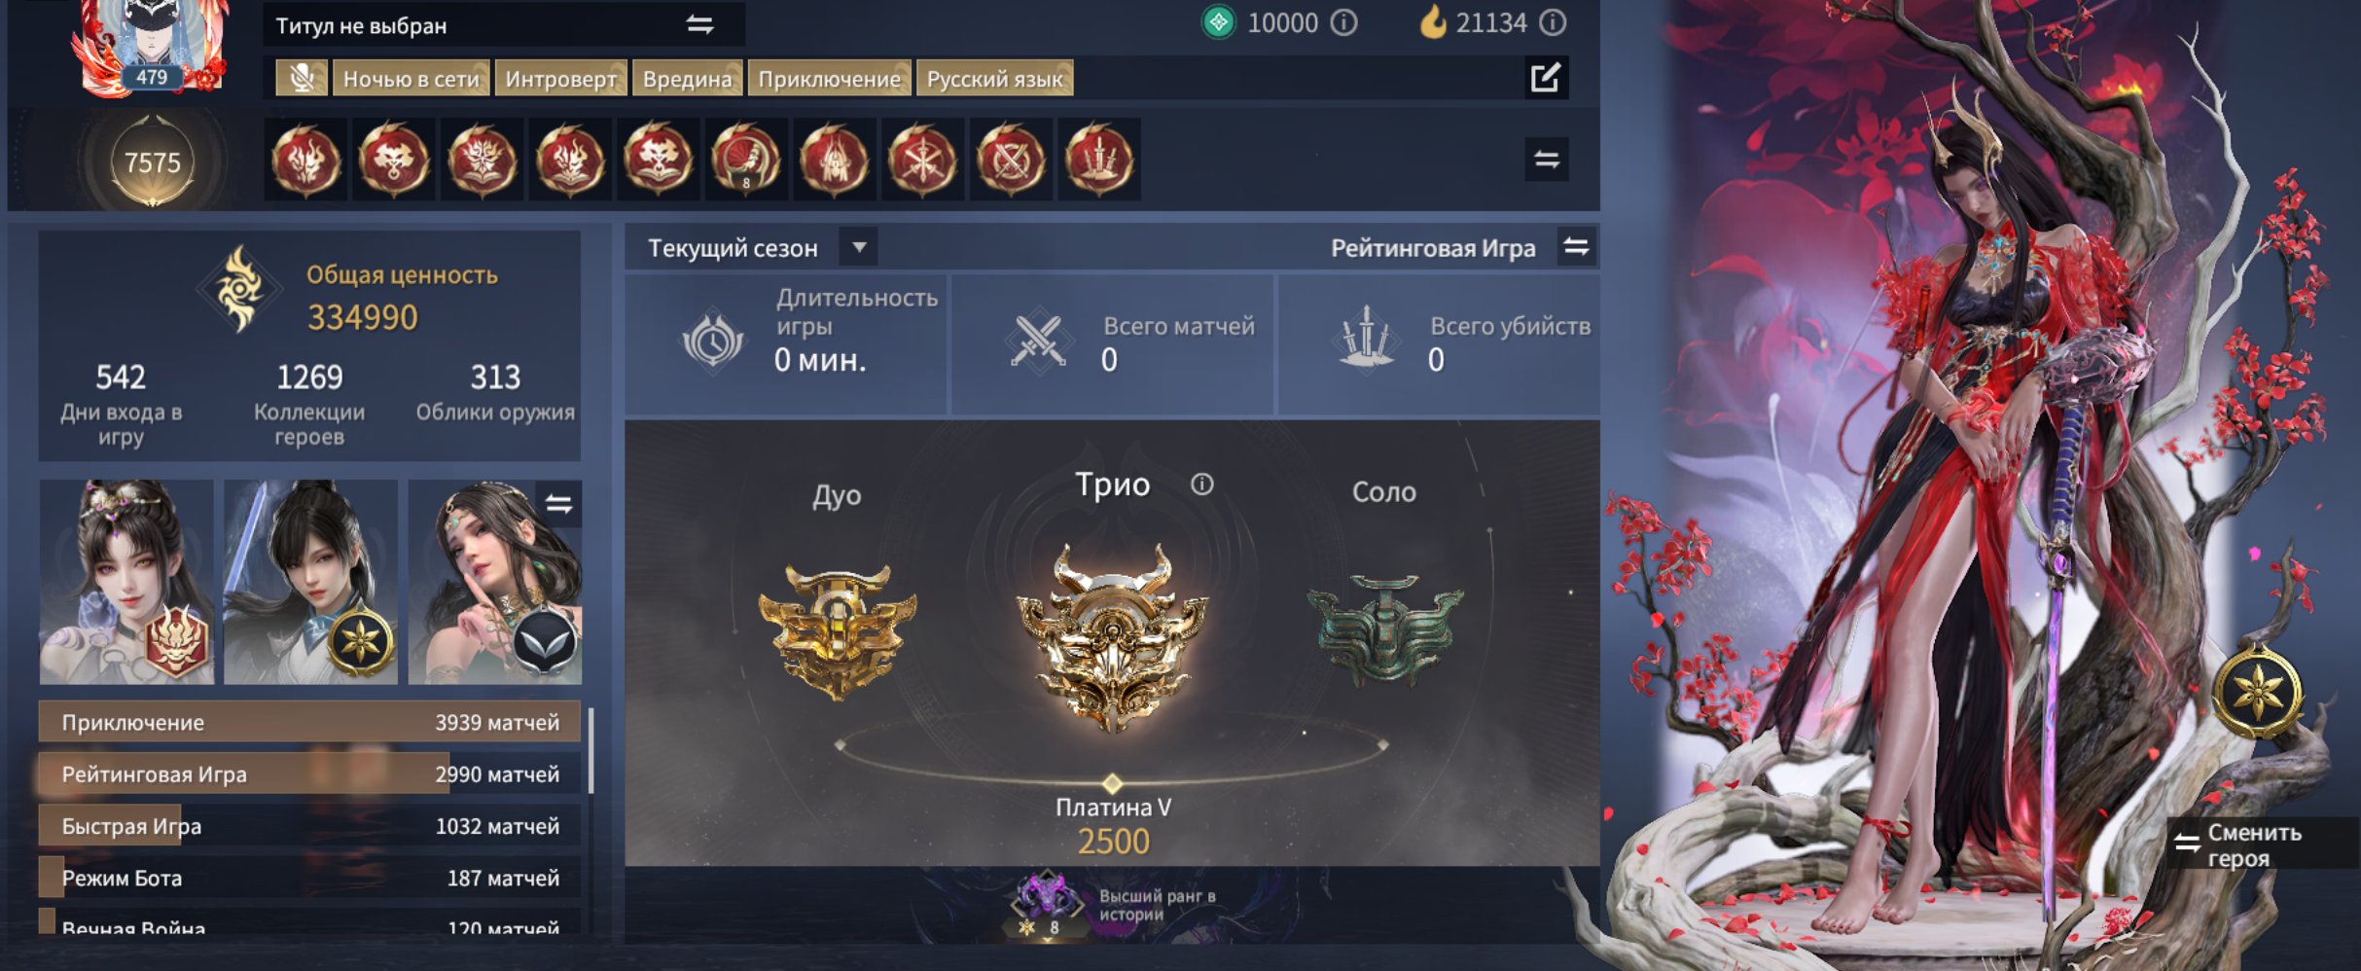Expand the Текущий сезон dropdown
Viewport: 2361px width, 971px height.
pyautogui.click(x=859, y=247)
